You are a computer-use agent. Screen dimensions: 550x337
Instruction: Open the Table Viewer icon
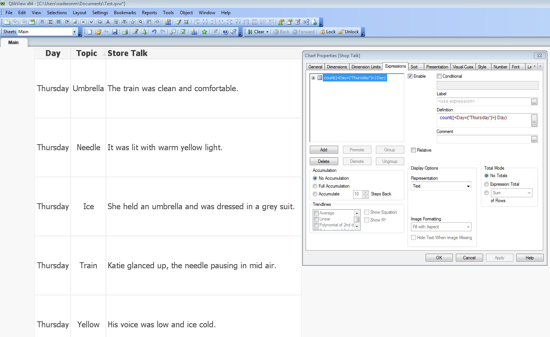click(x=306, y=22)
